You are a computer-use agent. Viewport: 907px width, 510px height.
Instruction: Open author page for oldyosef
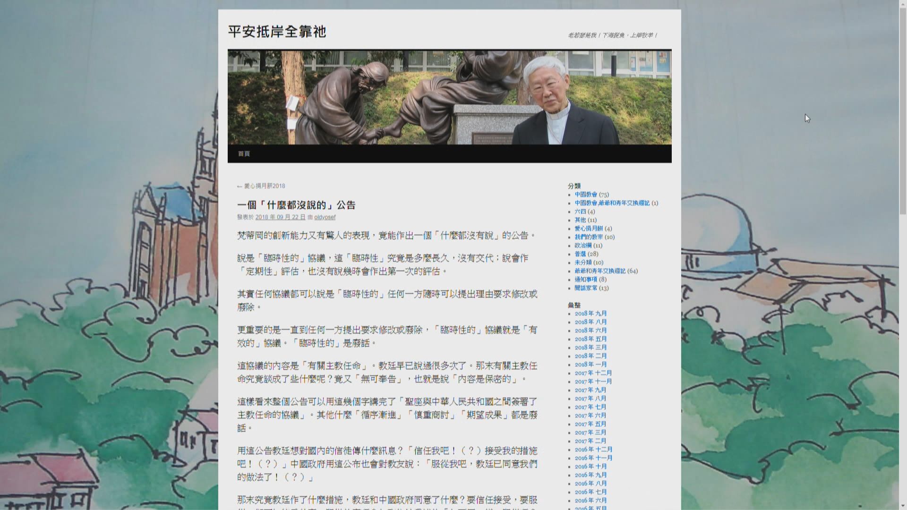coord(326,217)
